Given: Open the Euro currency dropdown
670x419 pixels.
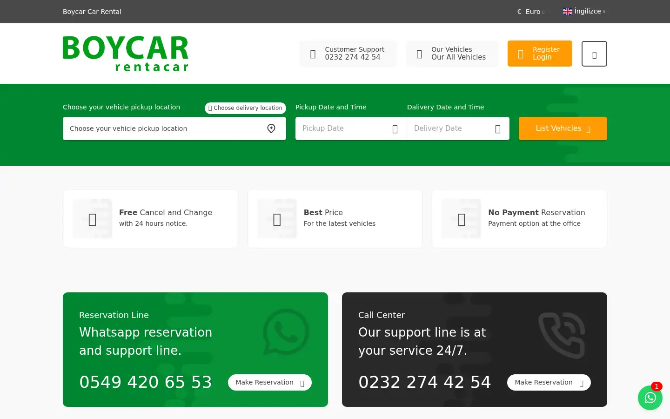Looking at the screenshot, I should coord(531,12).
